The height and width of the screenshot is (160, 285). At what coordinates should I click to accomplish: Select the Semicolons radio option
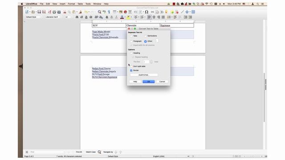146,36
